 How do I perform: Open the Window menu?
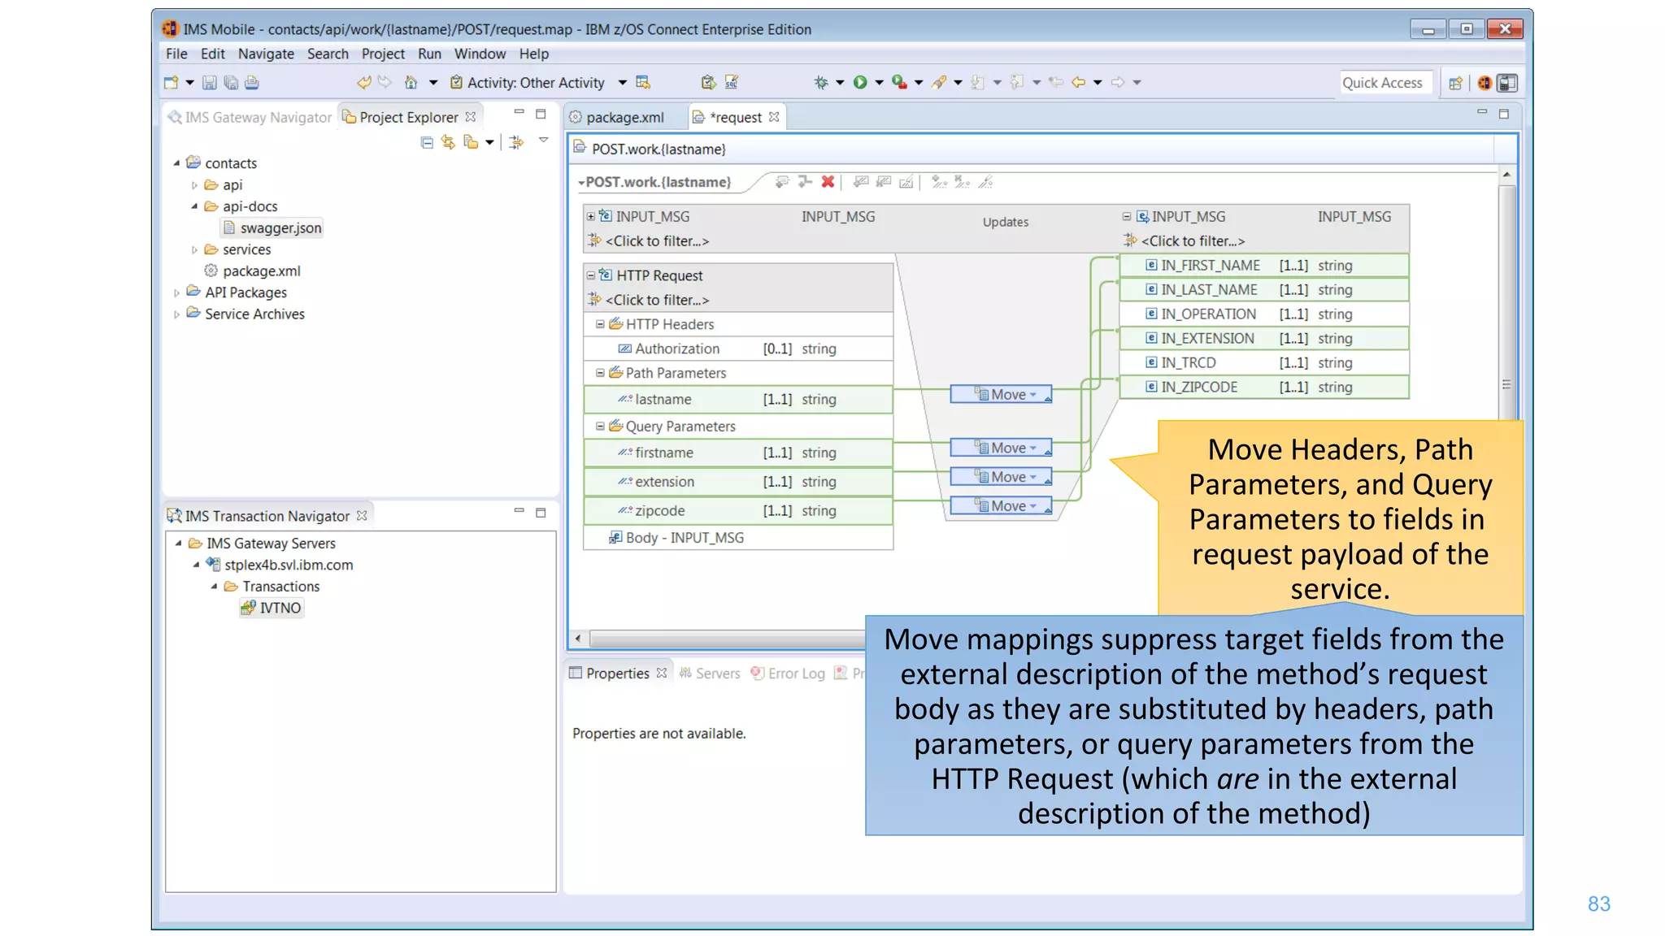point(480,54)
